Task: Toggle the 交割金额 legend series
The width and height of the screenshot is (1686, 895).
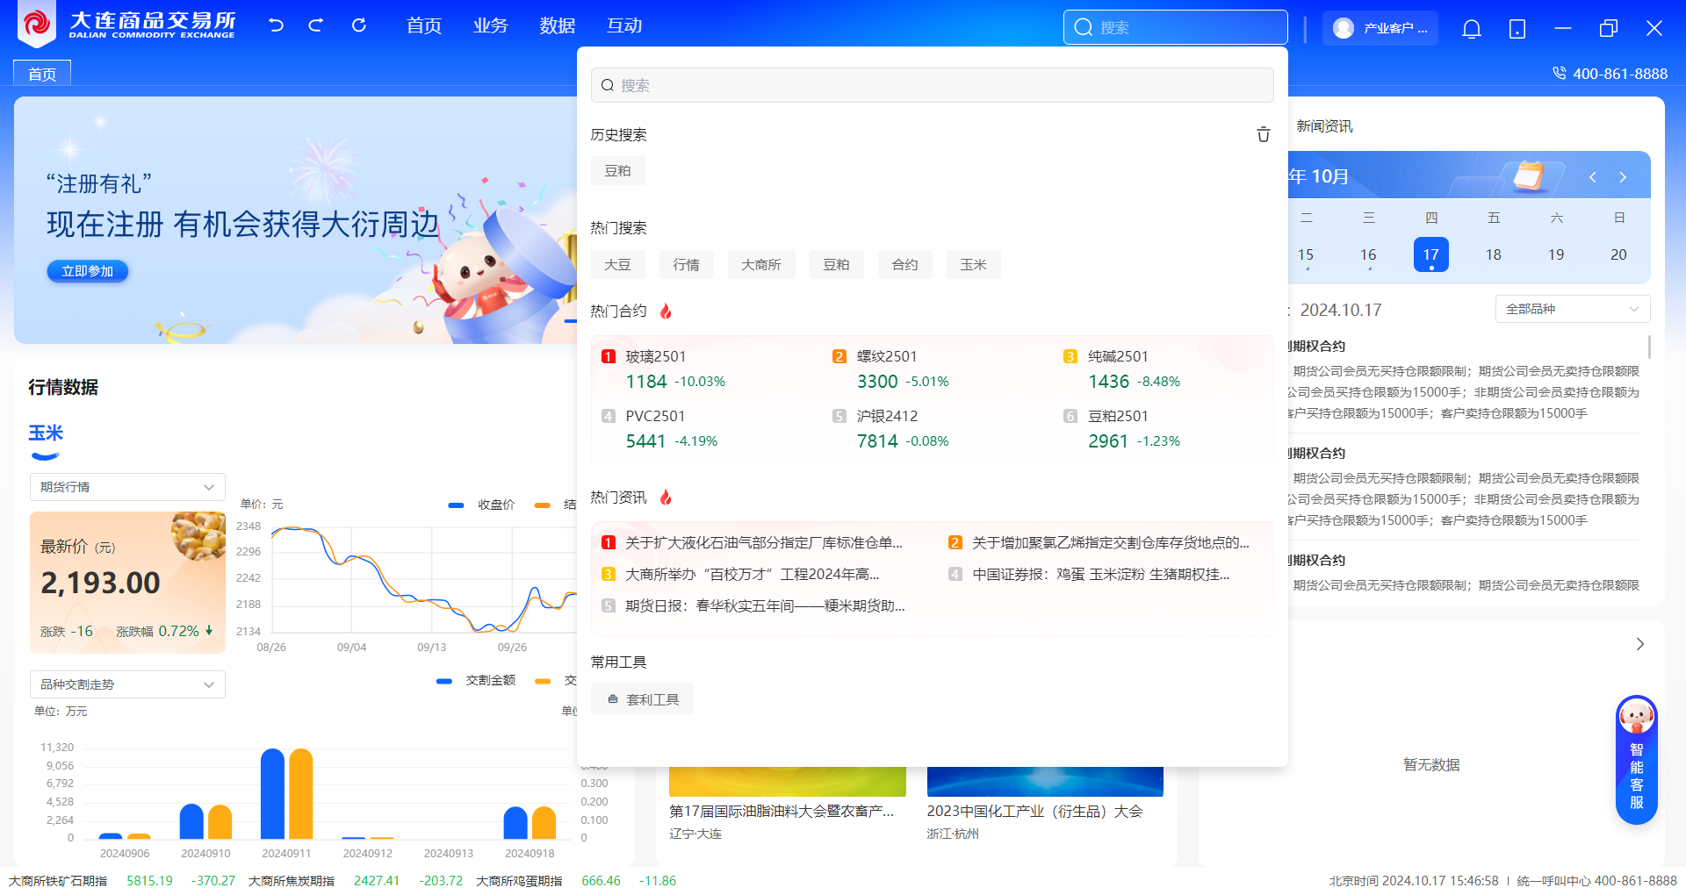Action: pos(476,681)
